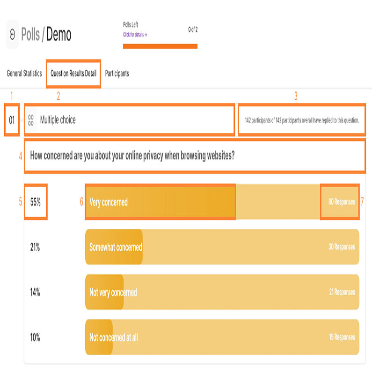This screenshot has height=372, width=372.
Task: Click the Polls Left orange progress bar
Action: pyautogui.click(x=160, y=46)
